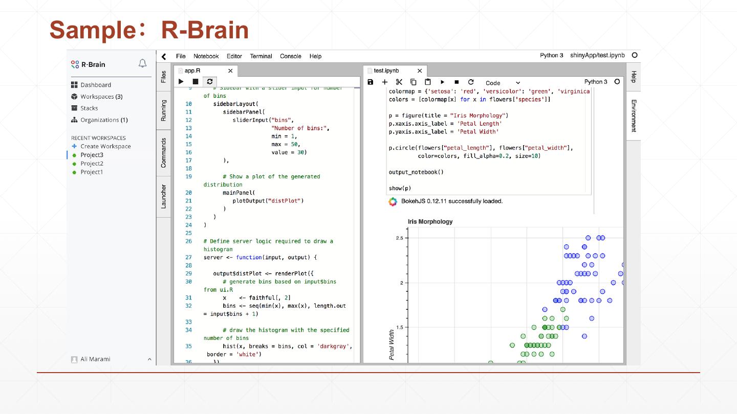Toggle the auto-reload button in app.R toolbar
This screenshot has height=414, width=737.
[x=209, y=82]
